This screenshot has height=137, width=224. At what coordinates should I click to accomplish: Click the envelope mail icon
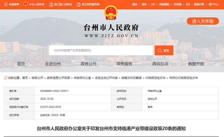pos(188,4)
